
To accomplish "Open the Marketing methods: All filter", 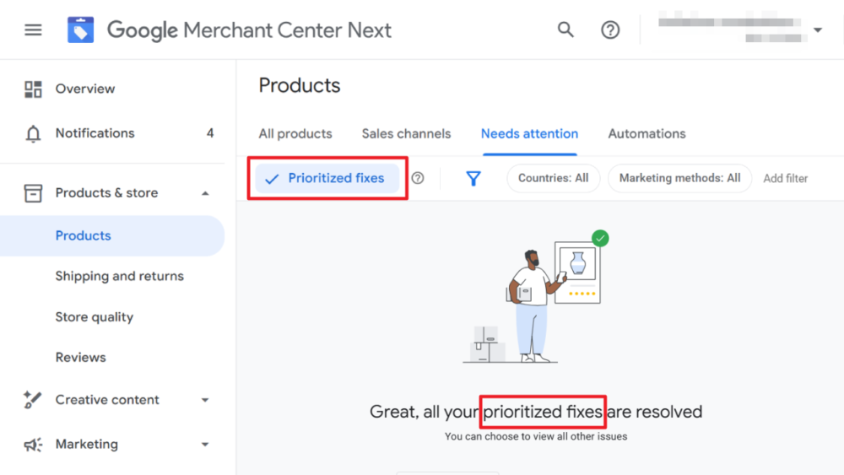I will tap(679, 178).
